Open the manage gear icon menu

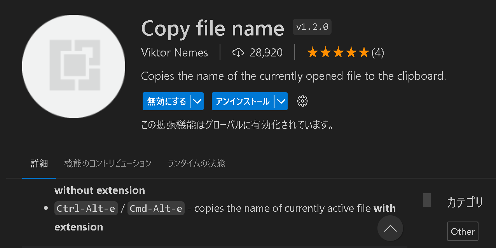302,102
